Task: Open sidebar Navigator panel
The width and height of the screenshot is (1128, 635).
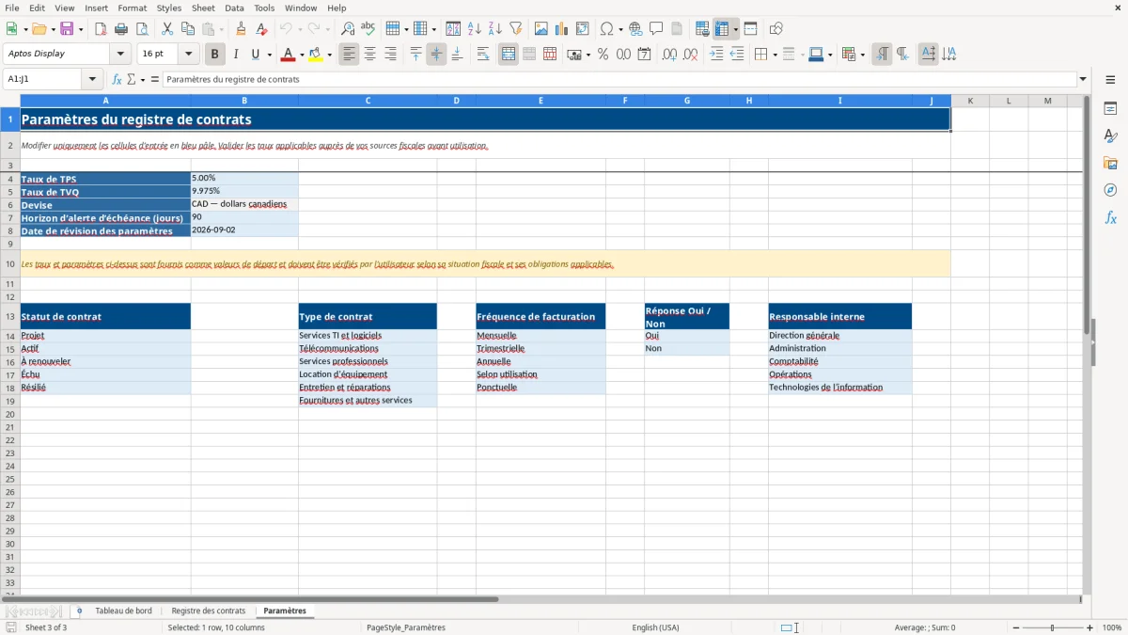Action: click(x=1110, y=191)
